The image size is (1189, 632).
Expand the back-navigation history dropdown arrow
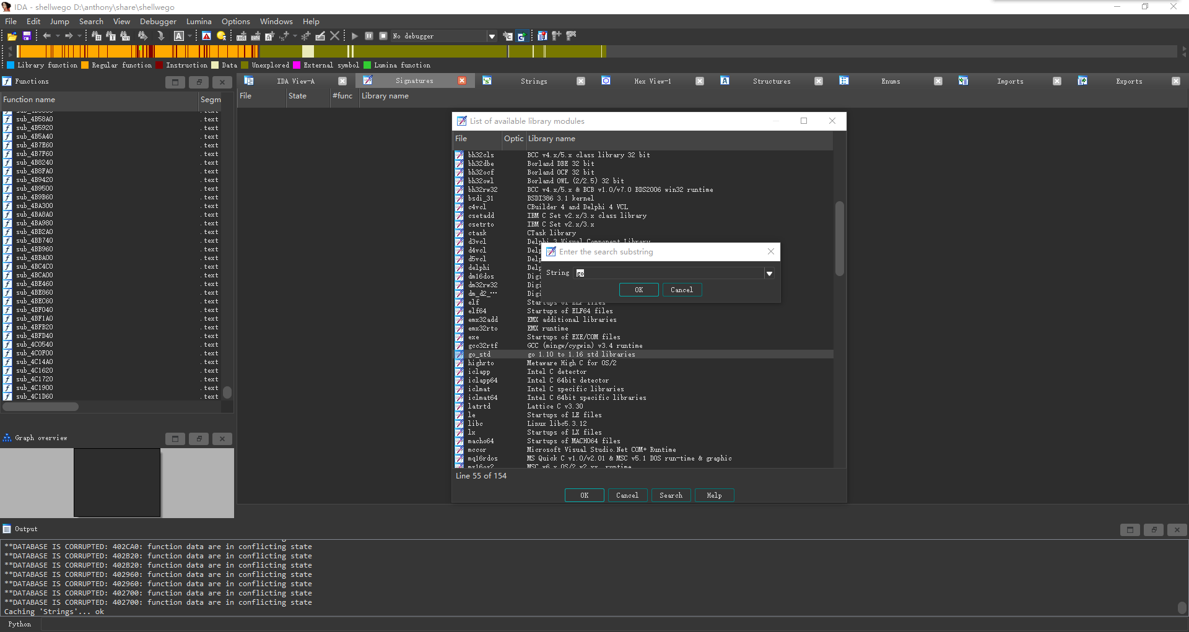tap(58, 36)
